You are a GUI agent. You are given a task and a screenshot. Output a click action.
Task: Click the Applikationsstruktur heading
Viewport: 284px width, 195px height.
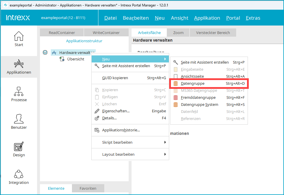[x=84, y=41]
